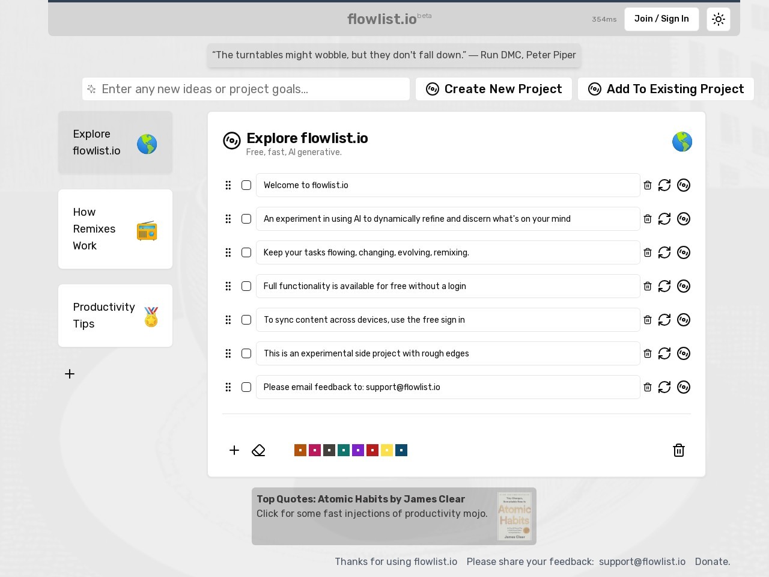Remix the 'Welcome to flowlist.io' task
The height and width of the screenshot is (577, 769).
point(684,185)
